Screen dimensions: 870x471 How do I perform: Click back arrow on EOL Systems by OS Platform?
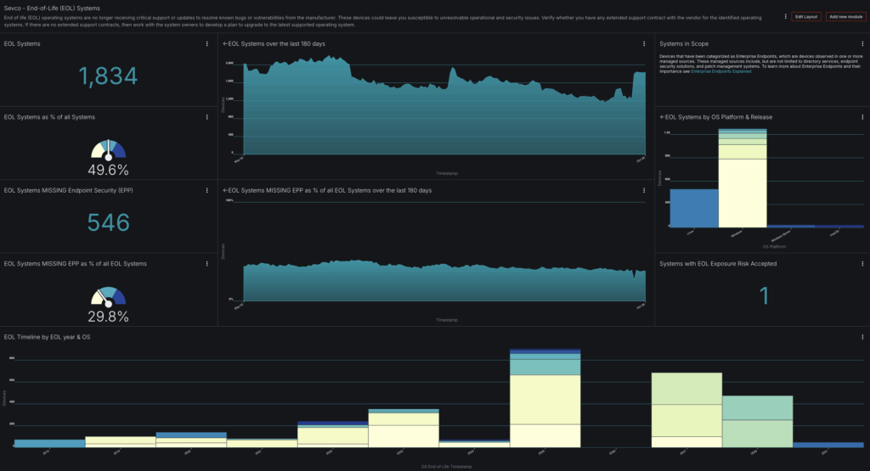662,117
